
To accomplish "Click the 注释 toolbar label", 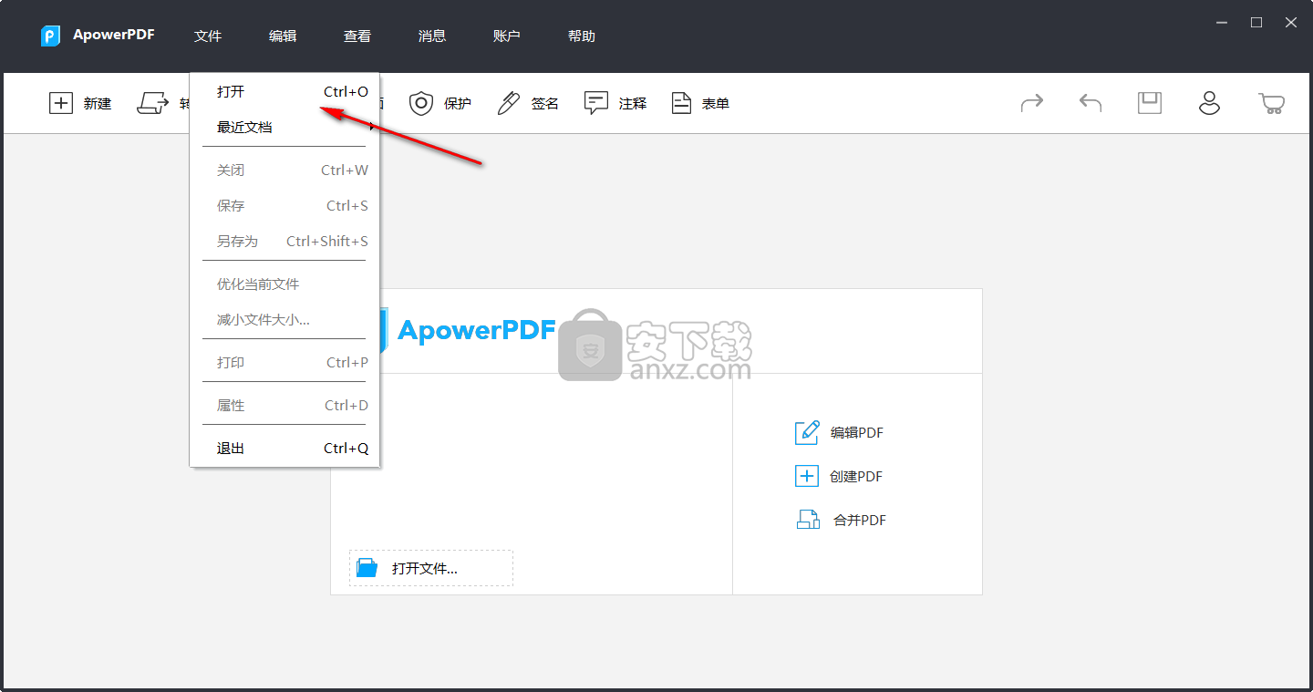I will 633,104.
